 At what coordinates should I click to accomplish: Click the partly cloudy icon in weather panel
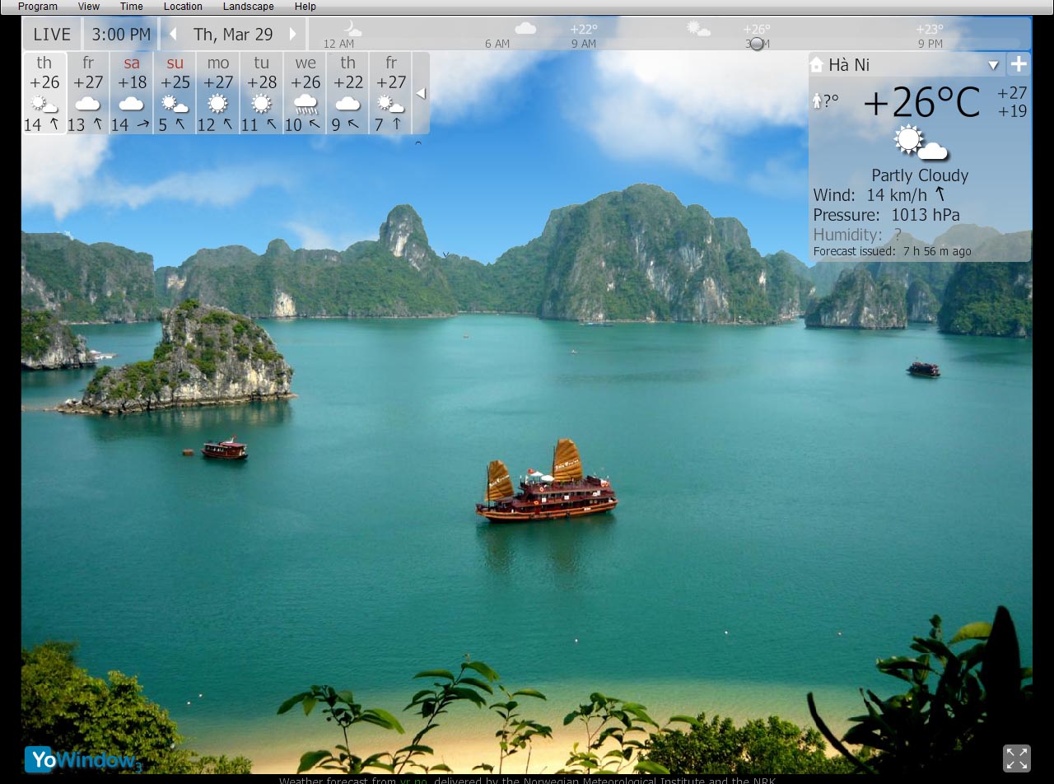click(920, 143)
